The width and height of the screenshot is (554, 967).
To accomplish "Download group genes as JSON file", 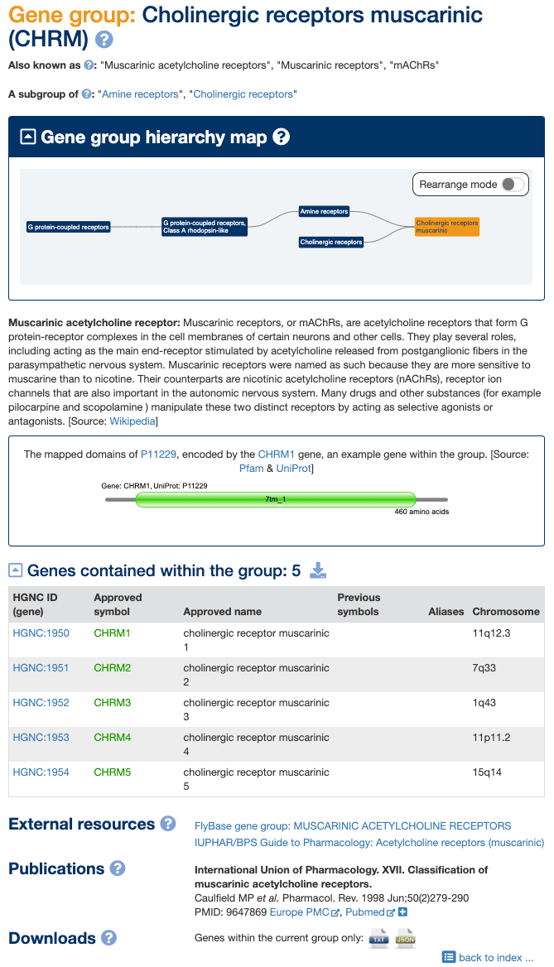I will point(405,938).
